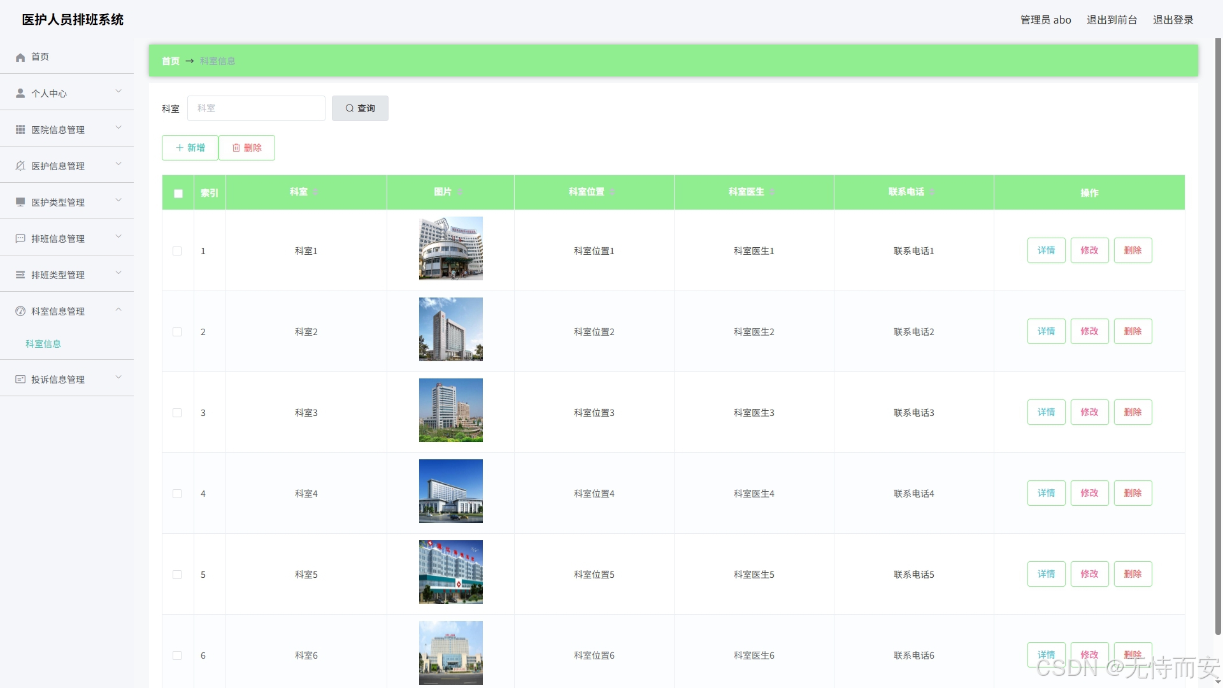1223x688 pixels.
Task: Click the list icon for 排班类型管理
Action: pos(20,275)
